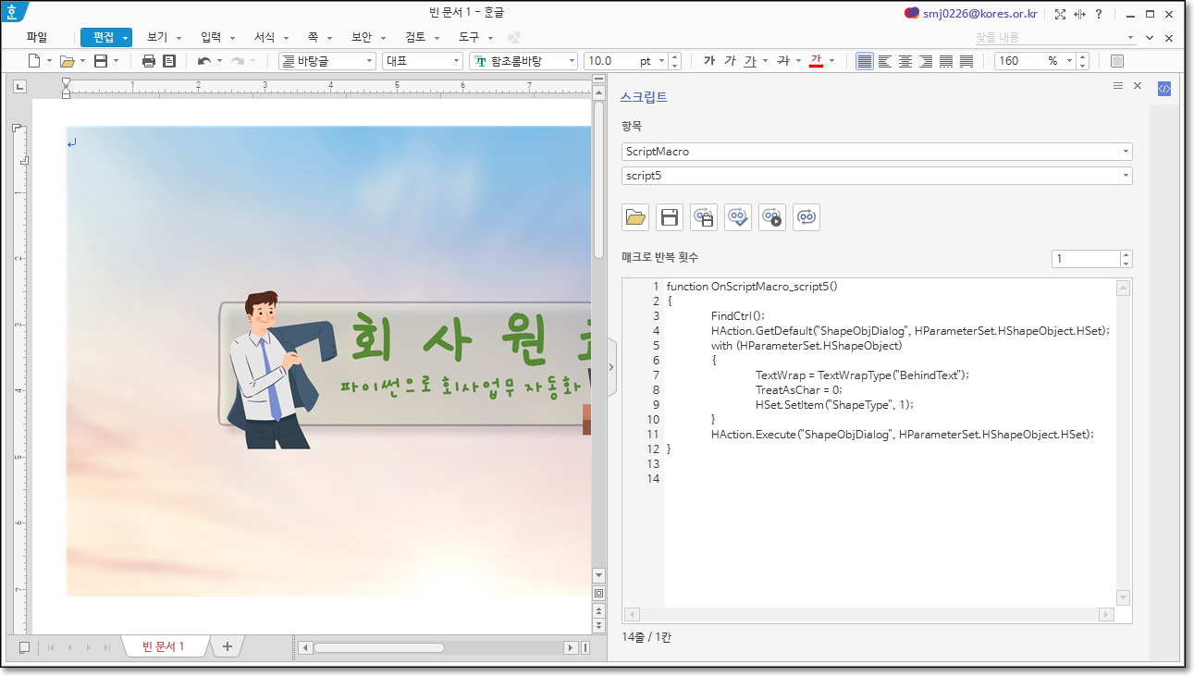Click the toolbar icon after line spacing
The height and width of the screenshot is (676, 1194).
pos(1116,61)
